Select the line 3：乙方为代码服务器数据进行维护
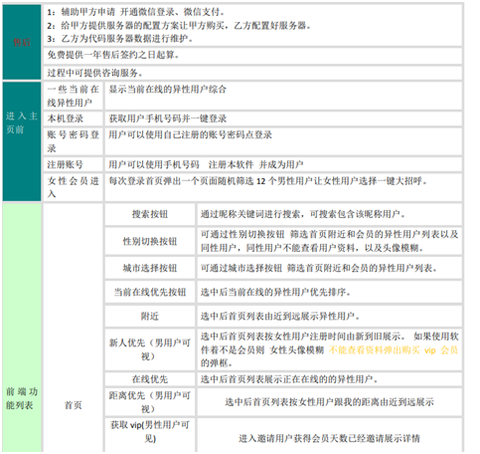 coord(119,39)
